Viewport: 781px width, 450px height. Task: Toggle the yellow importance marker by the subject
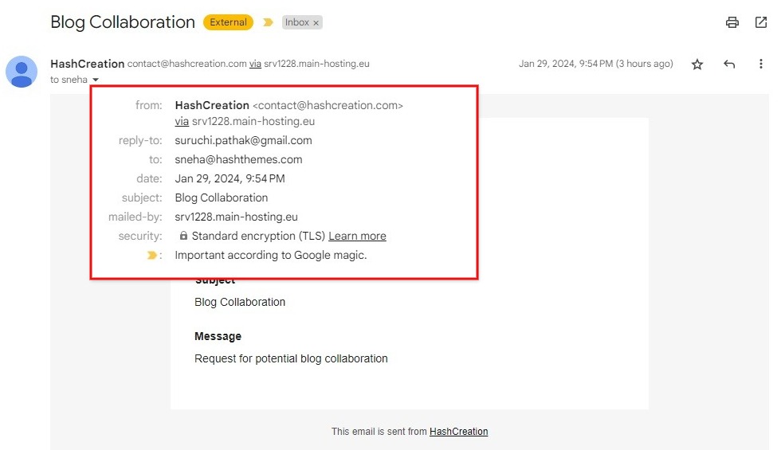268,22
